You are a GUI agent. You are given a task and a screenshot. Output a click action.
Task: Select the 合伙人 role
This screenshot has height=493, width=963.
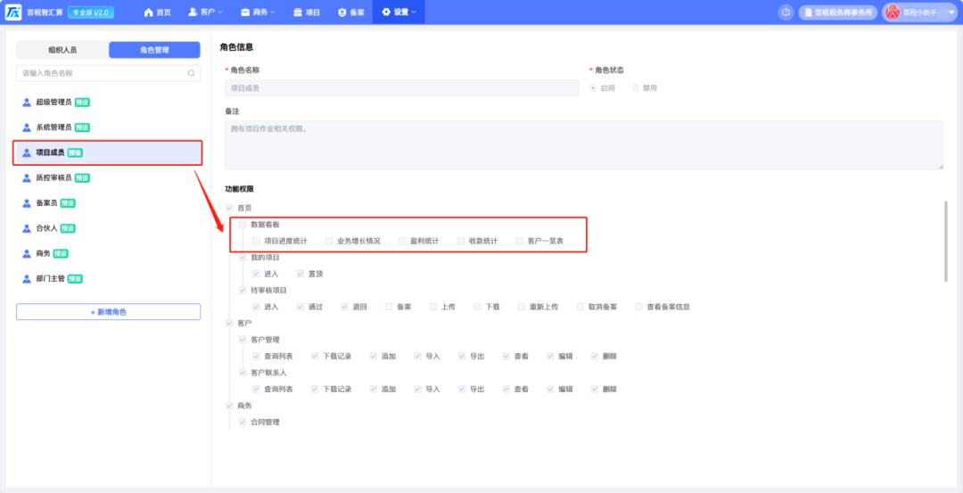[x=108, y=228]
